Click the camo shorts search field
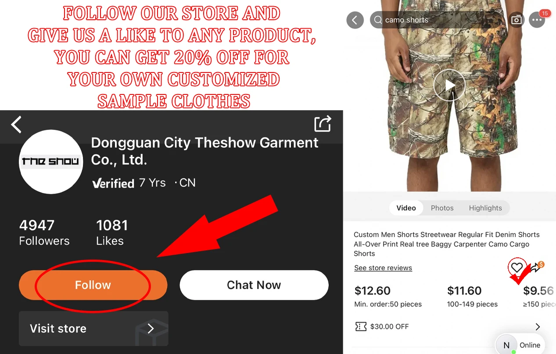This screenshot has height=354, width=556. [437, 20]
